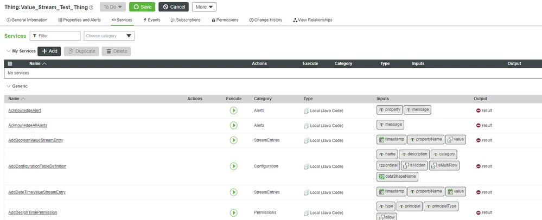Run the AddDateTimeValueStreamEntry play icon
Screen dimensions: 542x220
pos(234,192)
